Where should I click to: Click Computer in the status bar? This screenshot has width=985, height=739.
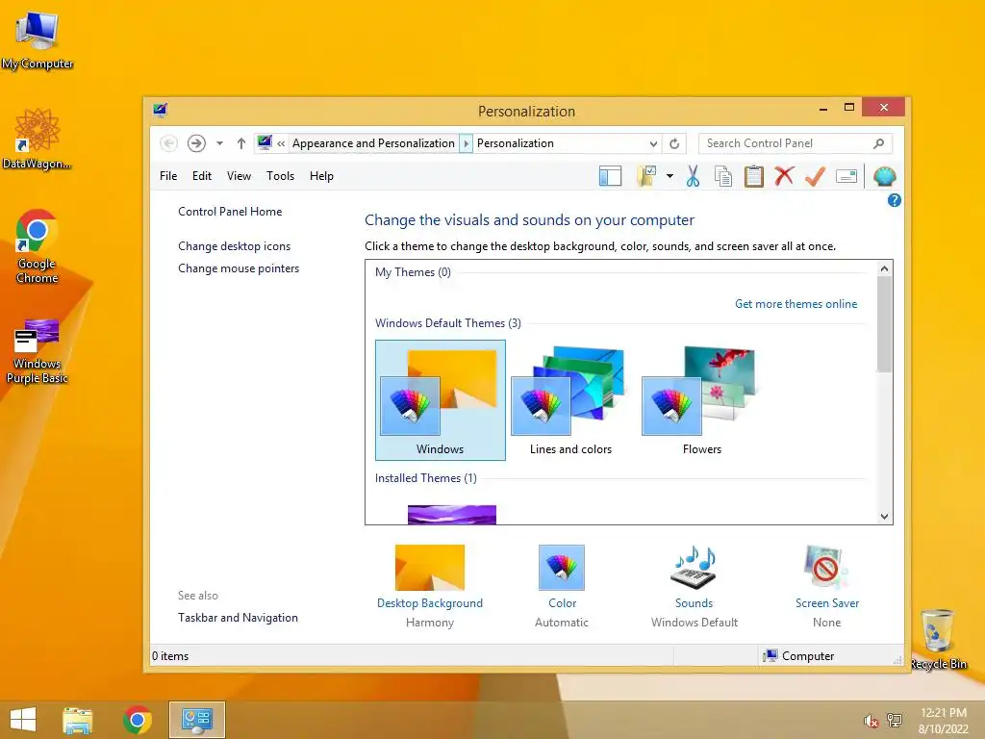click(x=798, y=656)
